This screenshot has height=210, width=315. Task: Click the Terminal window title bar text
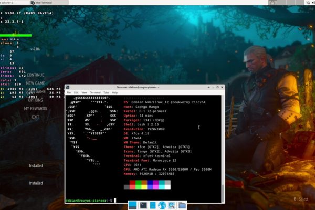pos(138,87)
